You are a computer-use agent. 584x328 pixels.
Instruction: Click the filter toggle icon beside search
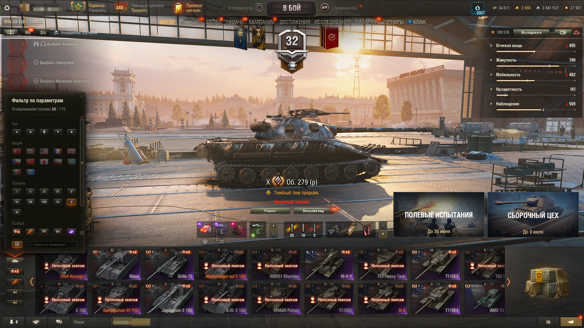(17, 245)
